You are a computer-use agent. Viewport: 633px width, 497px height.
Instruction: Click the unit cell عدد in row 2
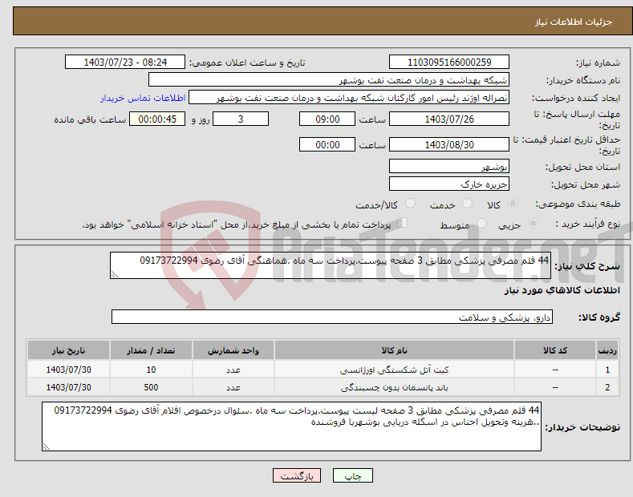pyautogui.click(x=233, y=387)
